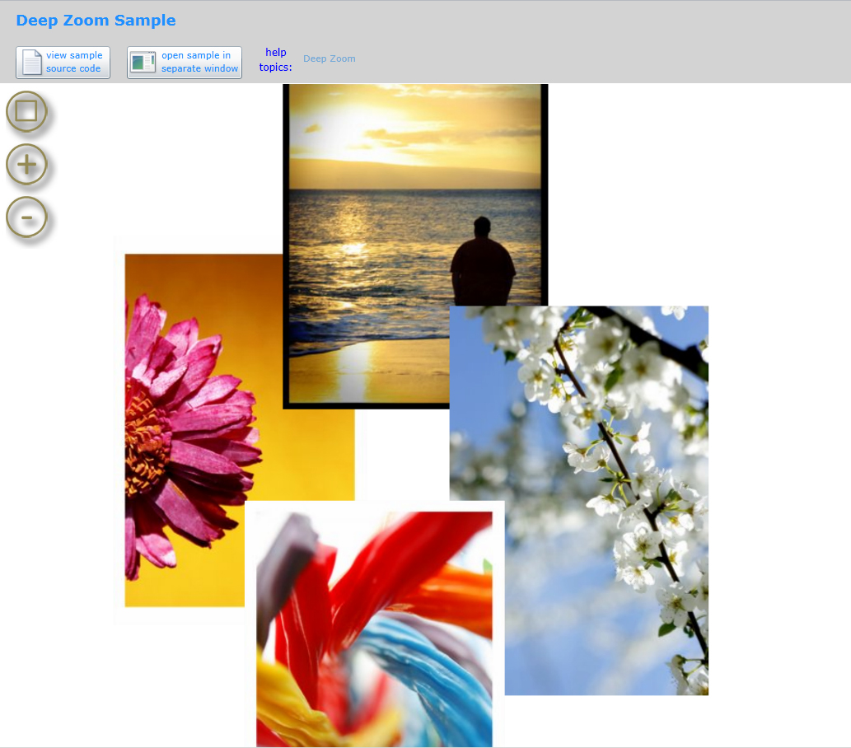Image resolution: width=851 pixels, height=748 pixels.
Task: Click the 'Deep Zoom Sample' page title
Action: (96, 21)
